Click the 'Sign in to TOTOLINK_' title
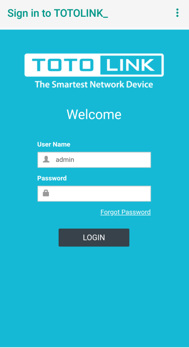This screenshot has width=189, height=348. tap(58, 14)
